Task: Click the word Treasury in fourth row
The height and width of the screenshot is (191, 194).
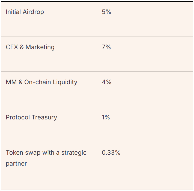Action: 44,117
